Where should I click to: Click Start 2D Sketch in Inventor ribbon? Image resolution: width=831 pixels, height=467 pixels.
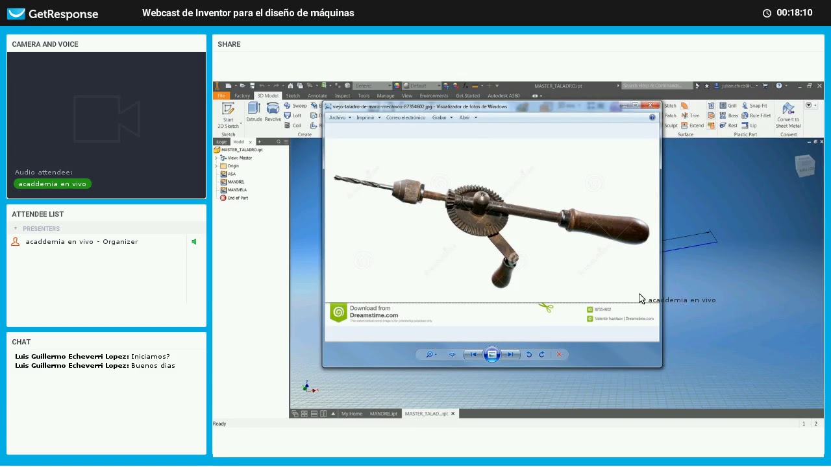click(228, 115)
